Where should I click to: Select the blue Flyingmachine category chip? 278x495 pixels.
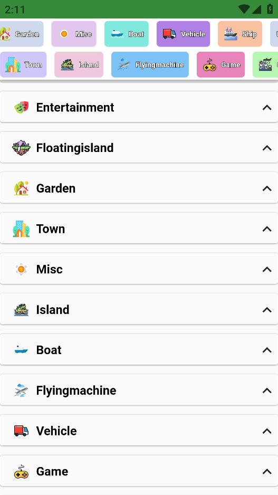point(150,64)
